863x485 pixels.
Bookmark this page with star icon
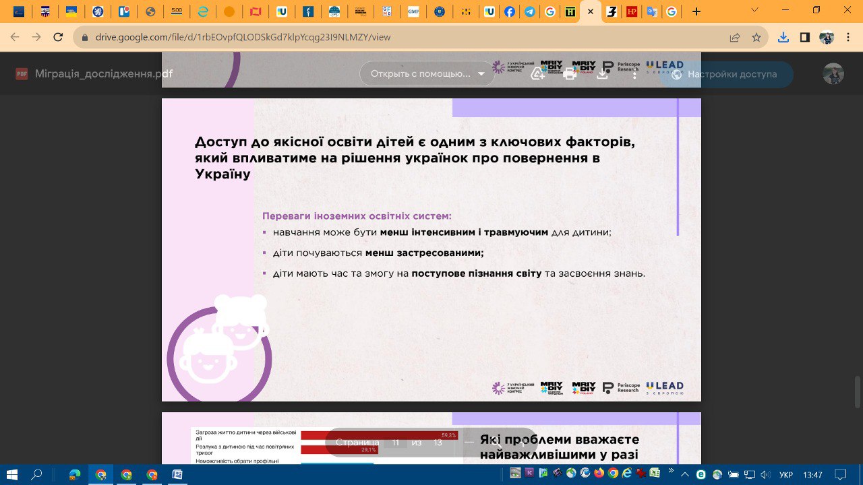[756, 37]
